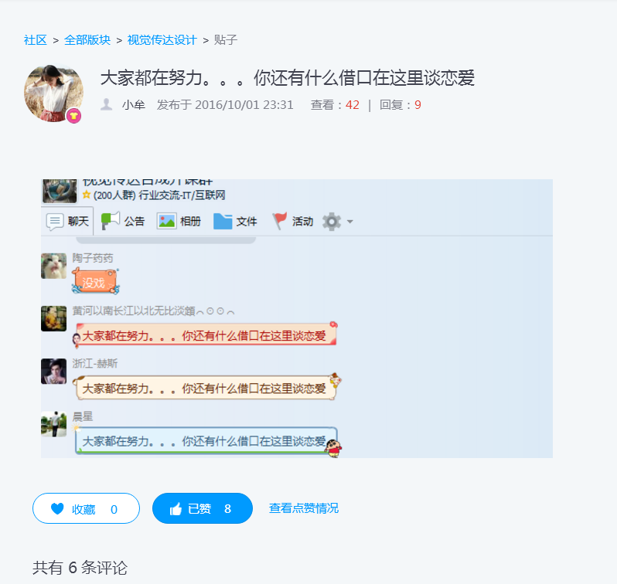The height and width of the screenshot is (584, 617).
Task: Toggle the 已赞 like button
Action: 203,508
